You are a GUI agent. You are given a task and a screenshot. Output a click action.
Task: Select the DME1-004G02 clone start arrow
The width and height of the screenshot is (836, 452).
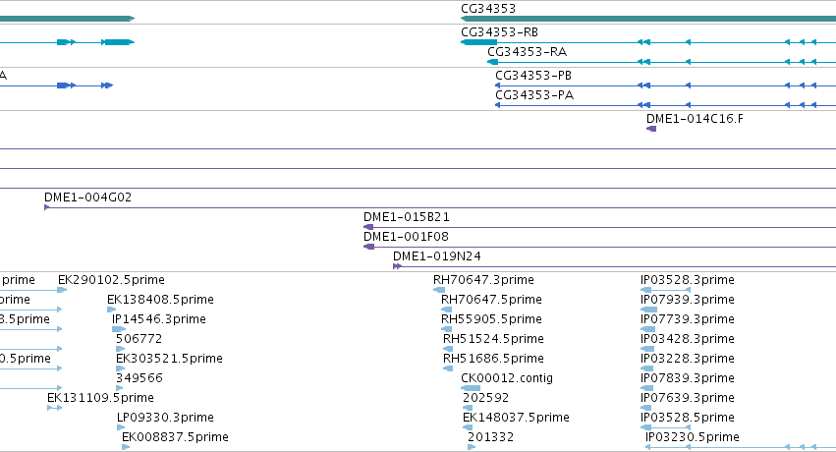(x=47, y=207)
